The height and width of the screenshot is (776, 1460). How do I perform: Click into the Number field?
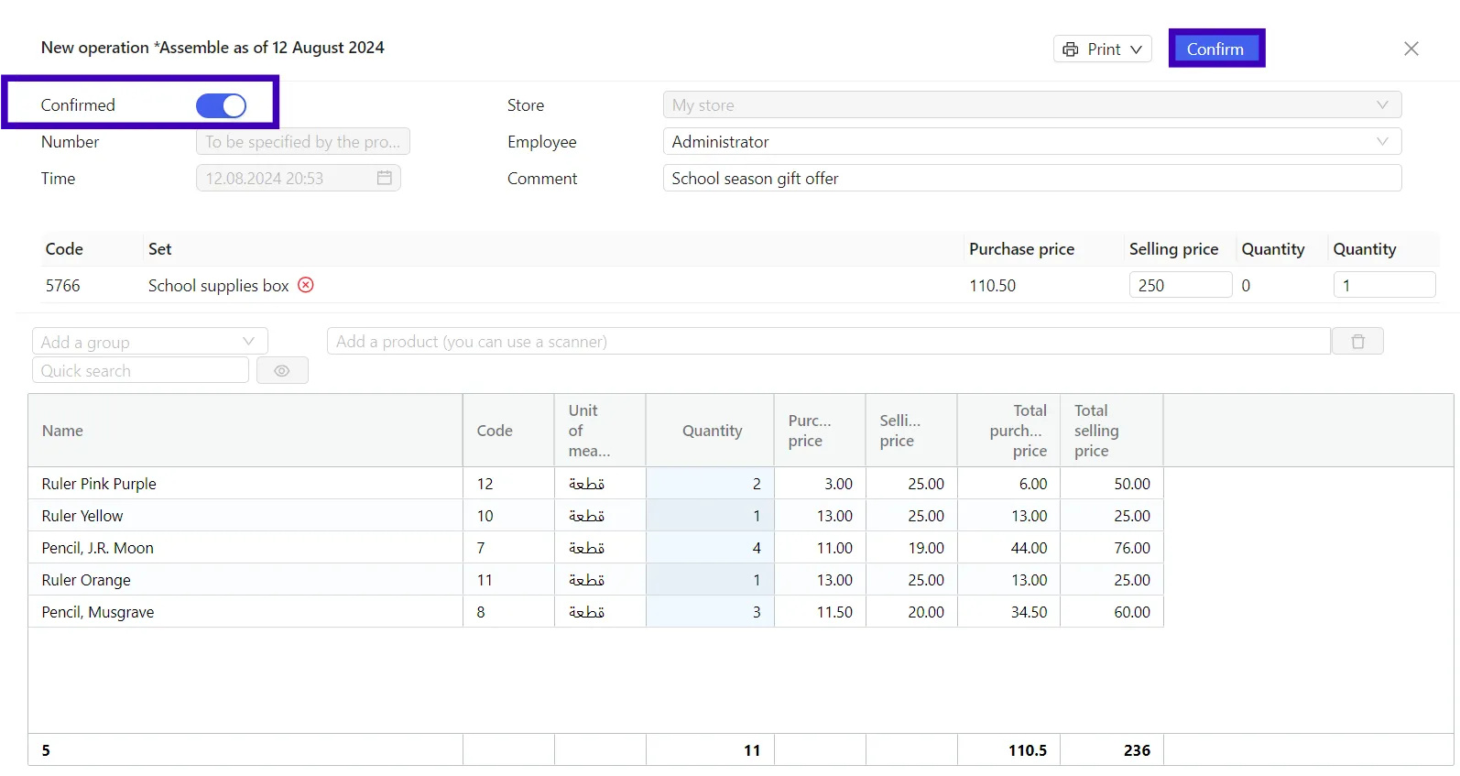point(303,142)
